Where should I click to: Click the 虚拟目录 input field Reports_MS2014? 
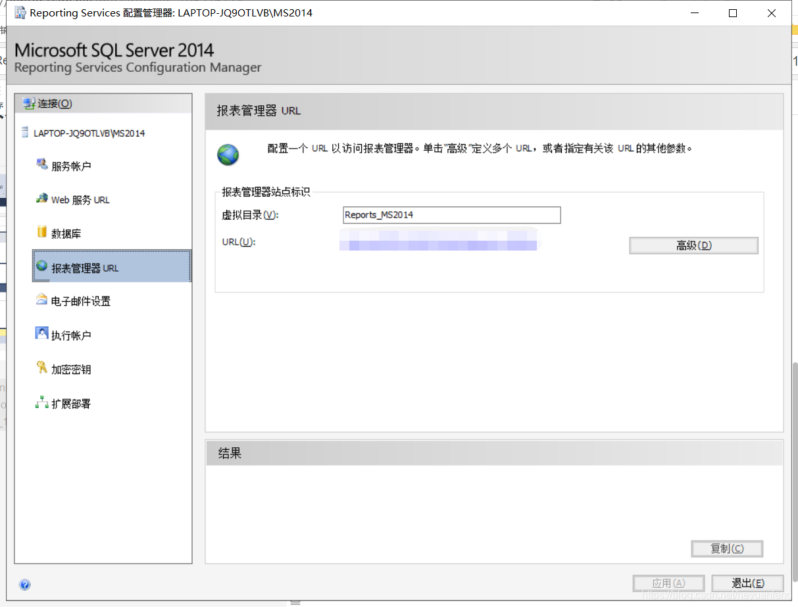tap(452, 215)
